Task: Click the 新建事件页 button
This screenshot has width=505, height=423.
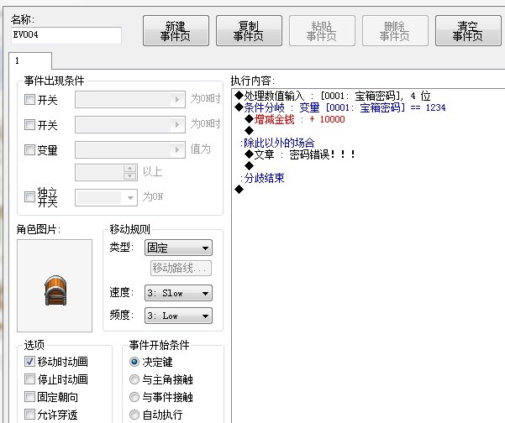Action: coord(176,31)
